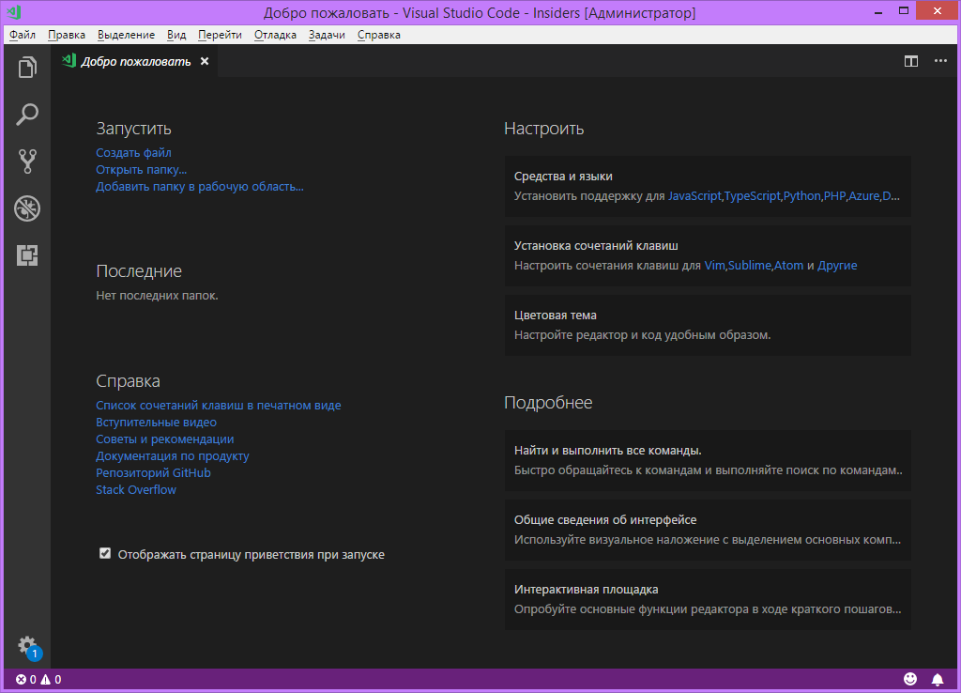This screenshot has width=961, height=693.
Task: Untick Отображать страницу приветствия при запуске checkbox
Action: [105, 554]
